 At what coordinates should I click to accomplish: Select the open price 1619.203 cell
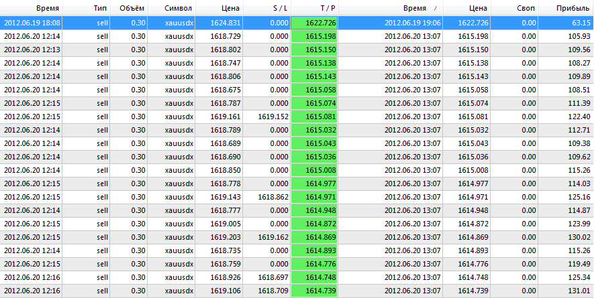pyautogui.click(x=219, y=237)
